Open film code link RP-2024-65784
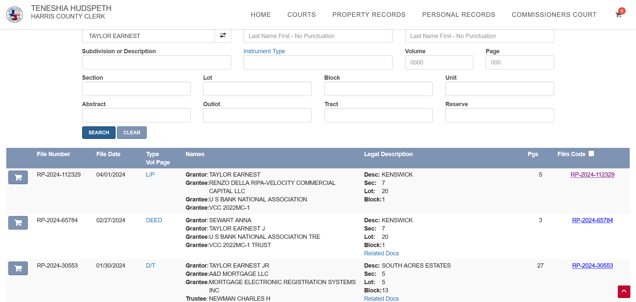 [592, 220]
